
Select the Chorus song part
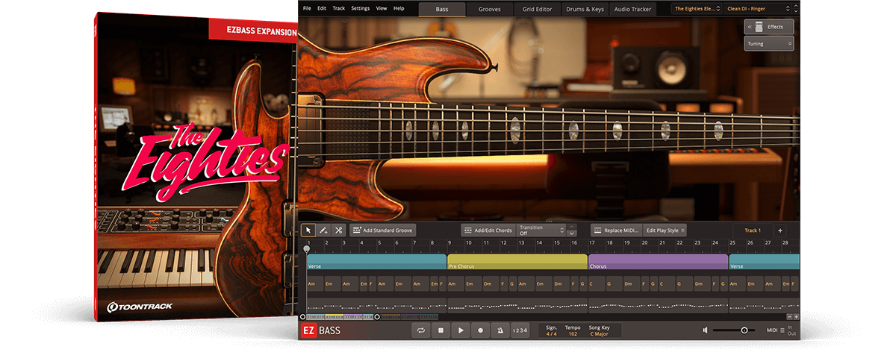click(658, 261)
